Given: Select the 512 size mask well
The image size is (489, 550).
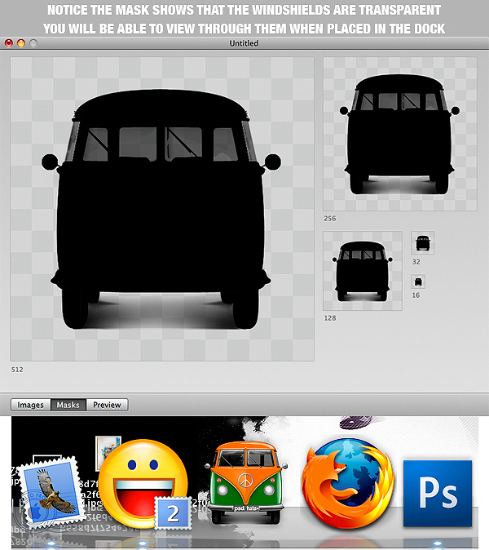Looking at the screenshot, I should 162,209.
